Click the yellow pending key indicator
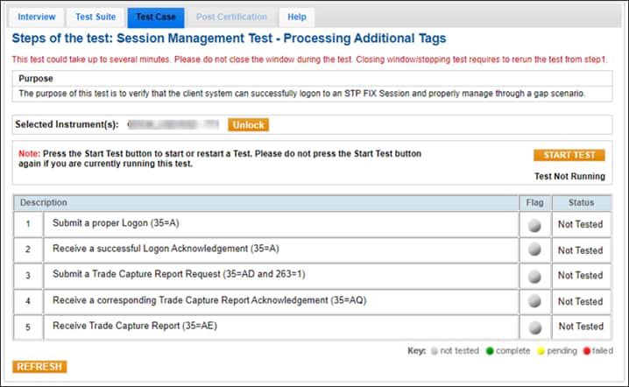The height and width of the screenshot is (387, 629). 539,351
